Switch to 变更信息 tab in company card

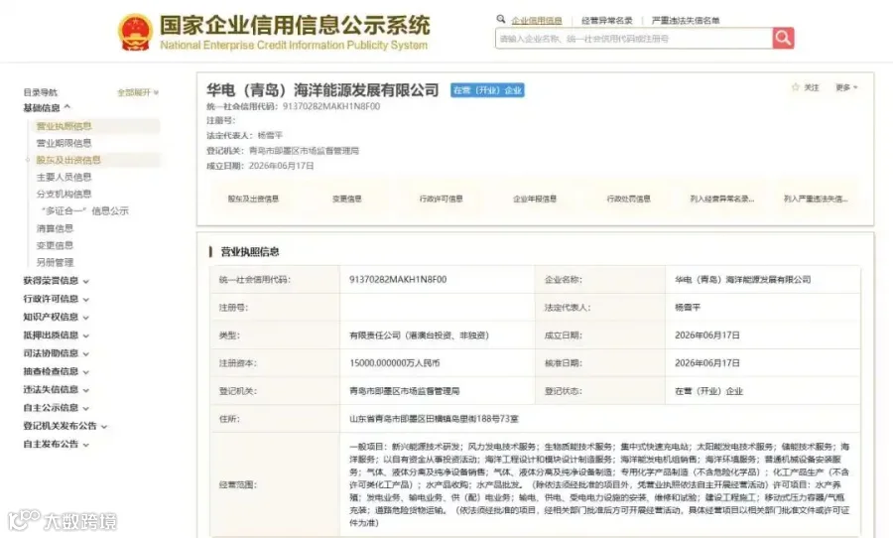point(347,199)
